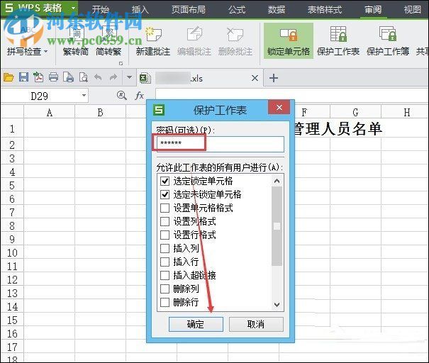Click the Edit Comment (编辑批注) icon
This screenshot has height=363, width=429.
tap(194, 34)
